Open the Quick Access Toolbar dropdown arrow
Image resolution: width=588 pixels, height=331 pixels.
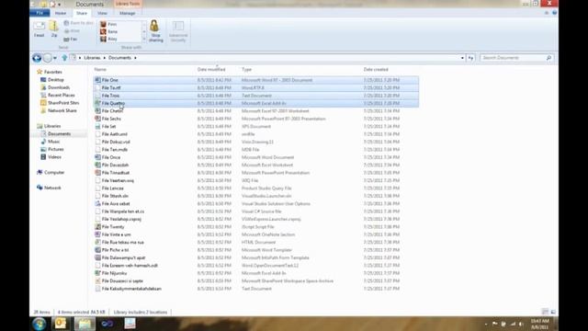59,5
